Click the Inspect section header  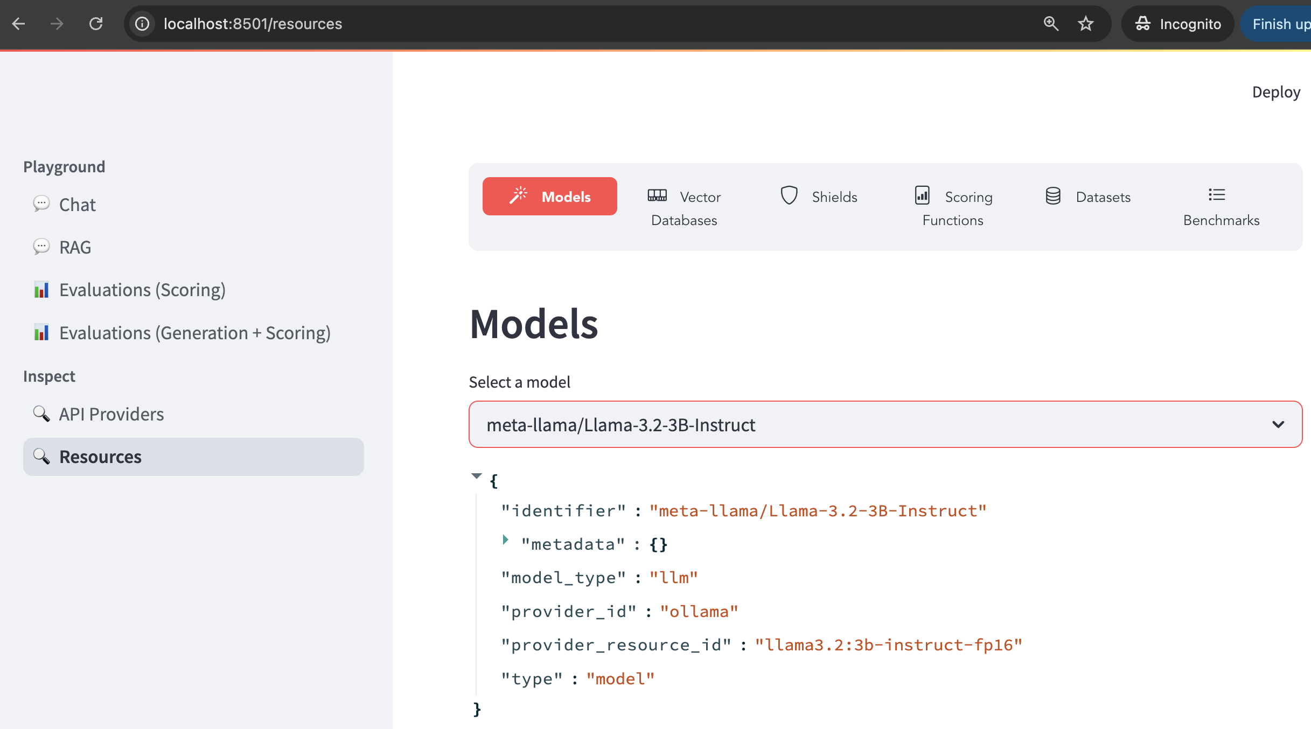click(x=49, y=376)
